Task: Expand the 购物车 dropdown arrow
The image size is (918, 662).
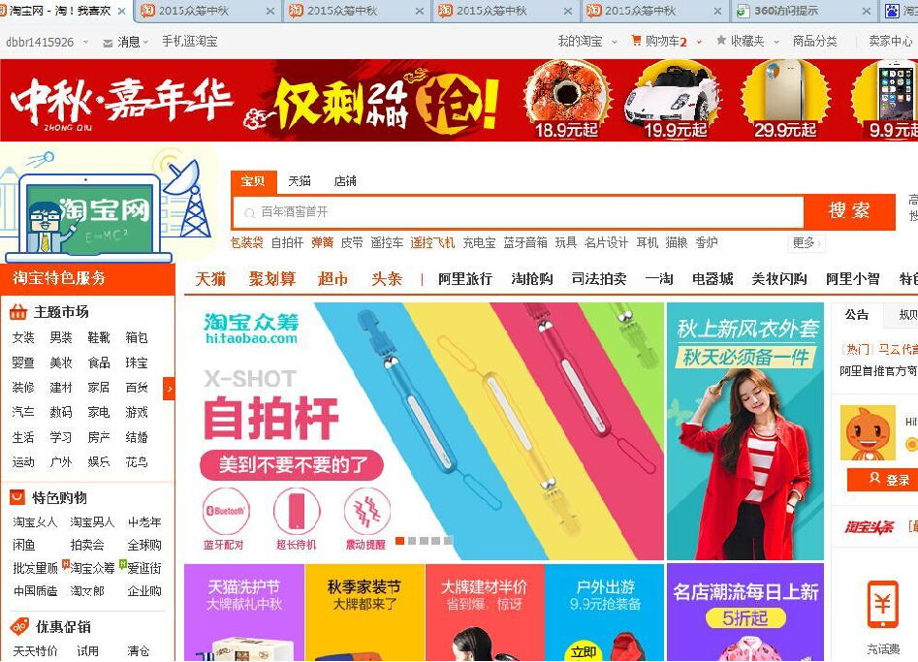Action: (x=699, y=42)
